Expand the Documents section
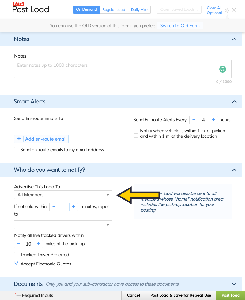Viewport: 245px width, 300px height. point(234,284)
